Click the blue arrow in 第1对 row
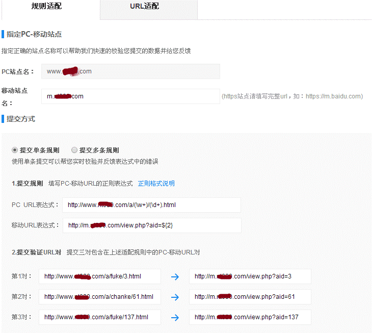This screenshot has height=333, width=372. [175, 277]
